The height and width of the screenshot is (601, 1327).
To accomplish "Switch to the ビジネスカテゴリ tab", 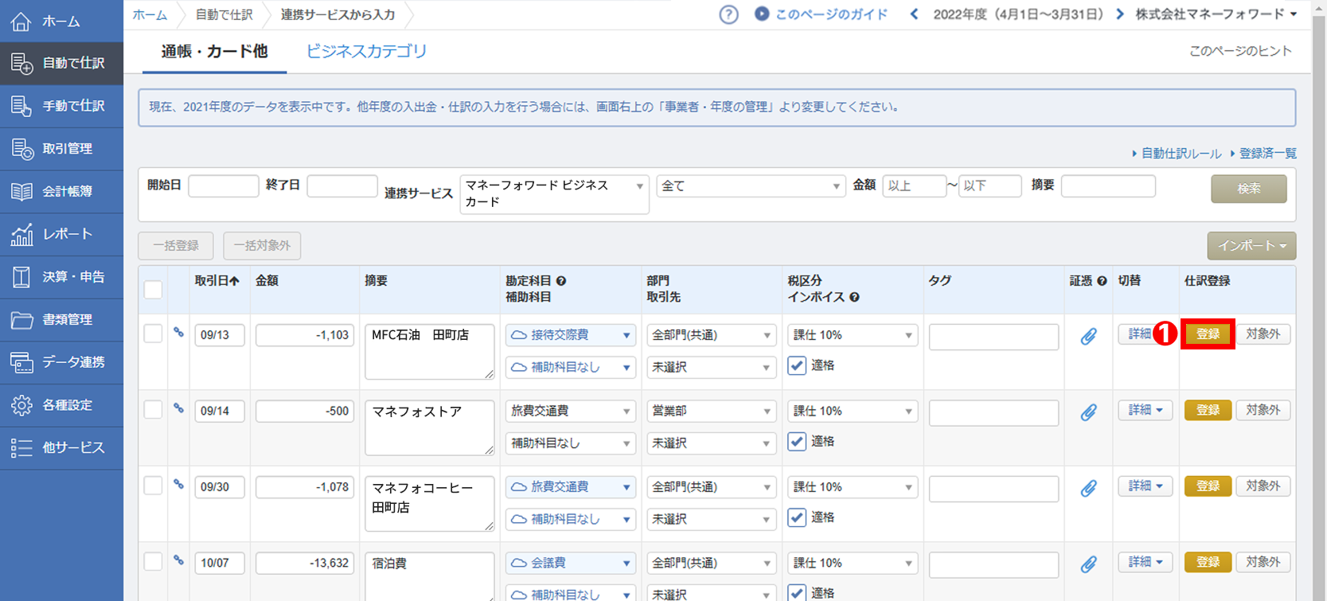I will click(366, 52).
